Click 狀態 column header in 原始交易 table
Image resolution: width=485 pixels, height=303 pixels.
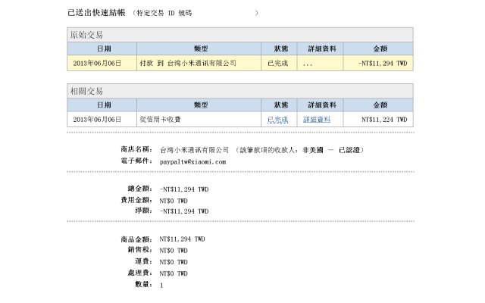click(x=280, y=48)
